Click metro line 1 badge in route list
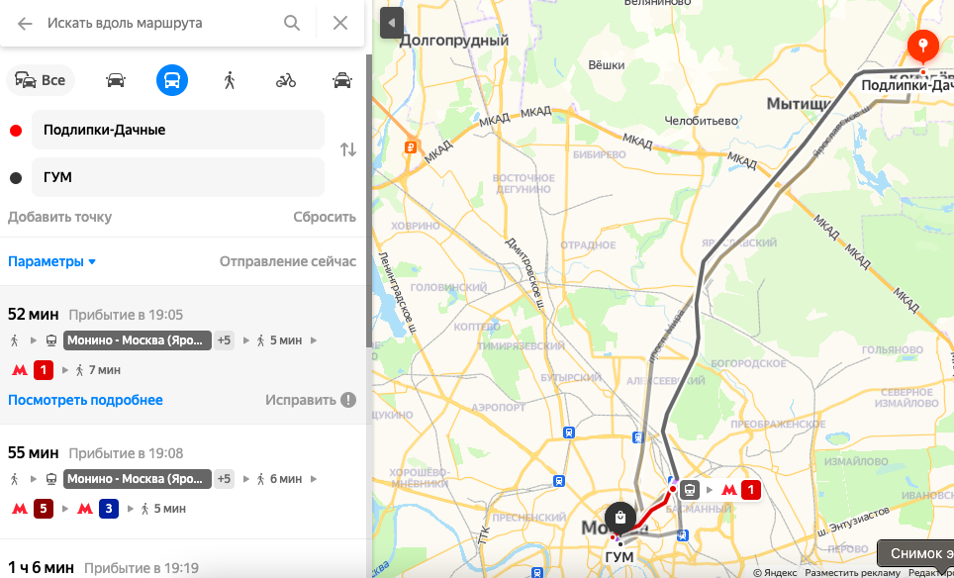The width and height of the screenshot is (954, 578). [44, 370]
